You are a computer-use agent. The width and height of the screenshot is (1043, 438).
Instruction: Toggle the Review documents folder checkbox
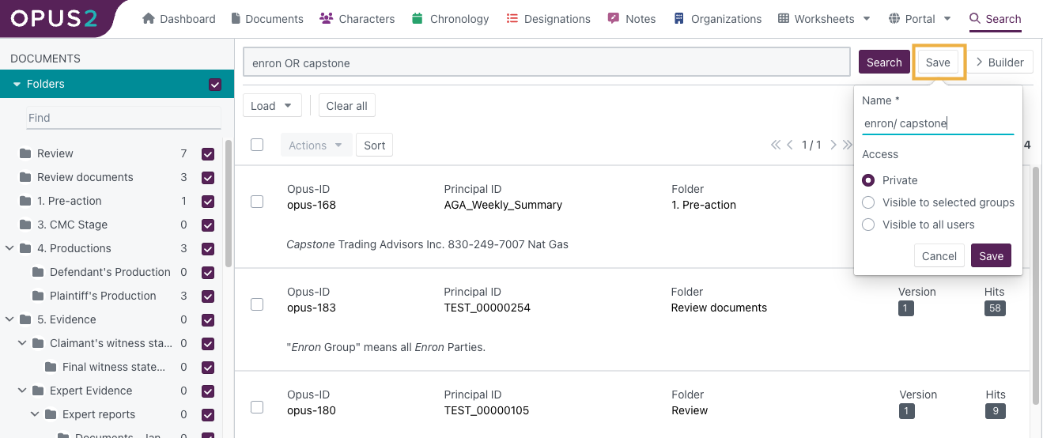(x=208, y=177)
